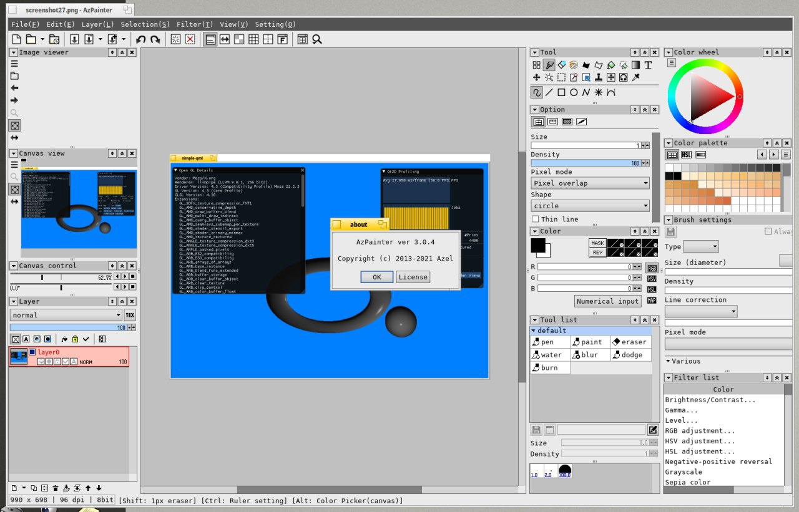Click the Undo arrow in toolbar
This screenshot has height=512, width=799.
(x=141, y=39)
